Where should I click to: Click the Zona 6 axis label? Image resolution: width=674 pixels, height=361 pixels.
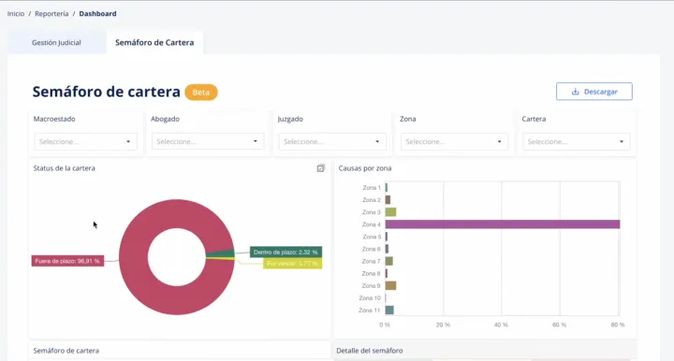tap(372, 249)
